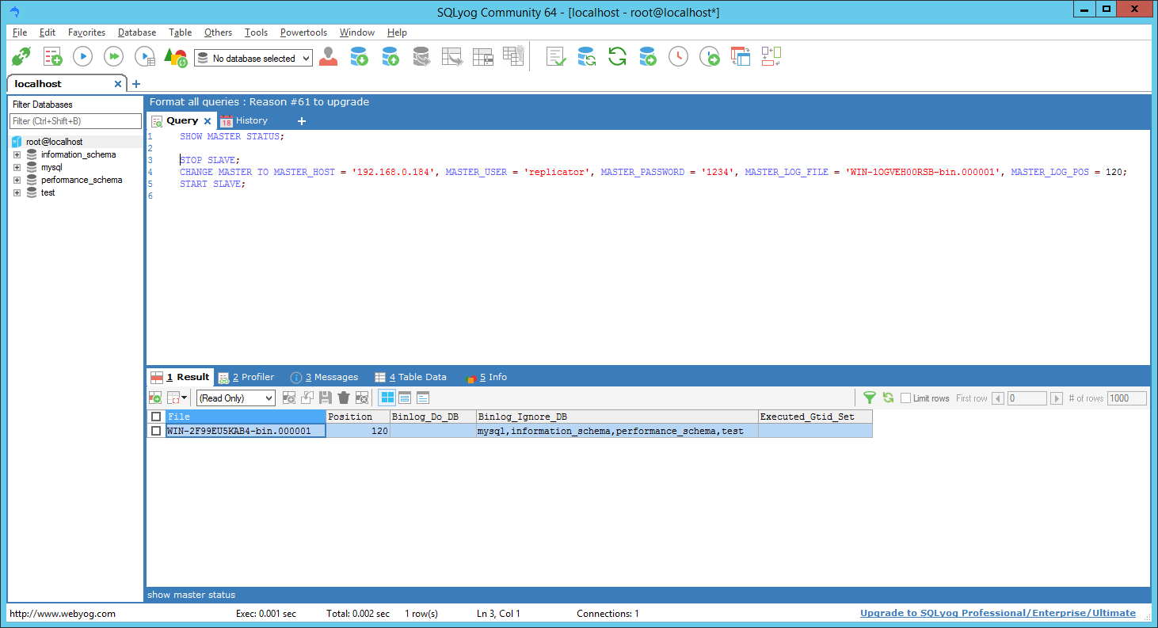Click the gray table with small boxes icon
This screenshot has height=628, width=1158.
pyautogui.click(x=482, y=57)
